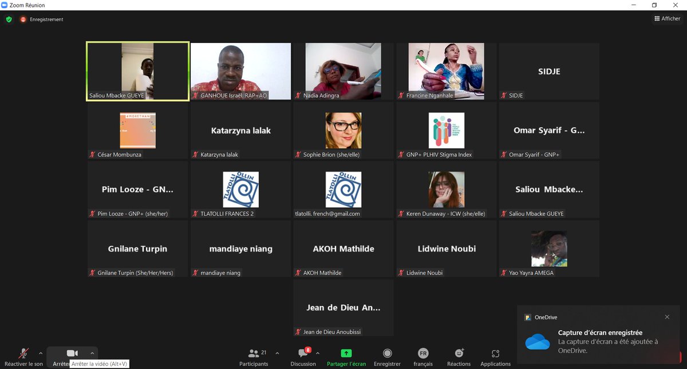Viewport: 687px width, 369px height.
Task: Select the SIDJE participant tile
Action: [x=549, y=72]
